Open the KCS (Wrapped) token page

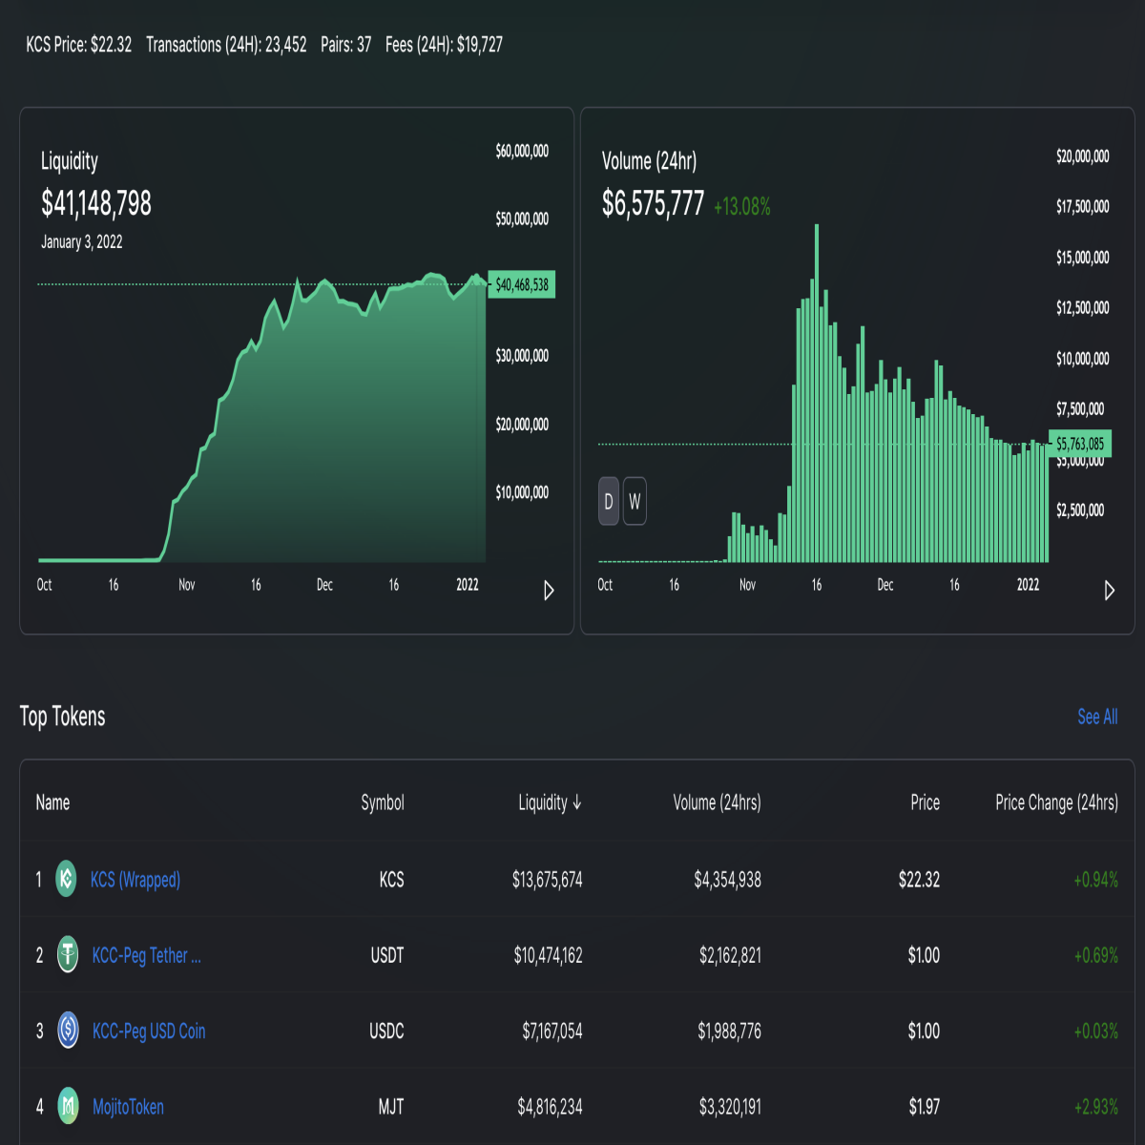click(x=135, y=879)
